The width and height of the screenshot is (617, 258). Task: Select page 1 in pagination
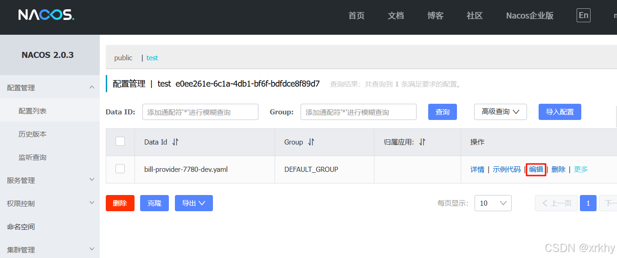coord(588,203)
